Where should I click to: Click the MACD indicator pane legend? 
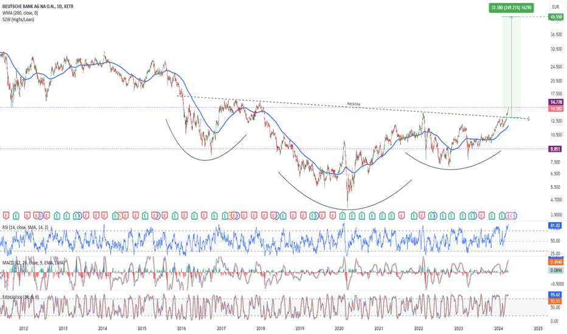point(33,262)
